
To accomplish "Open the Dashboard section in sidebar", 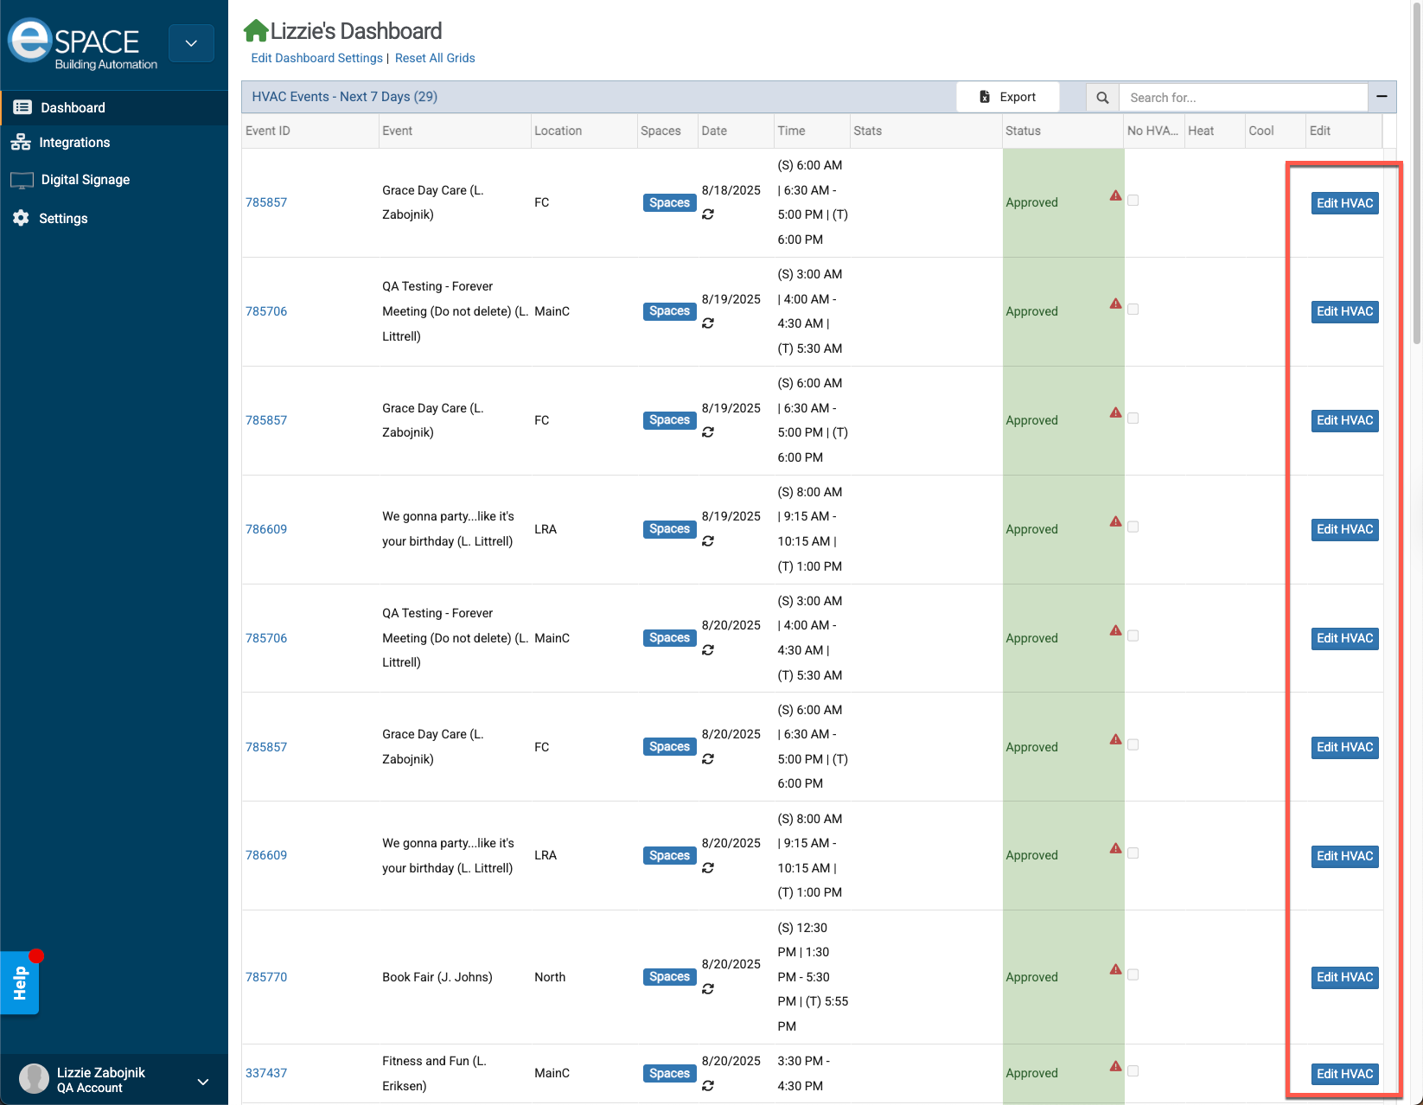I will [x=72, y=107].
